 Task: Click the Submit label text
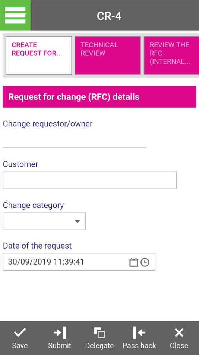pos(60,346)
